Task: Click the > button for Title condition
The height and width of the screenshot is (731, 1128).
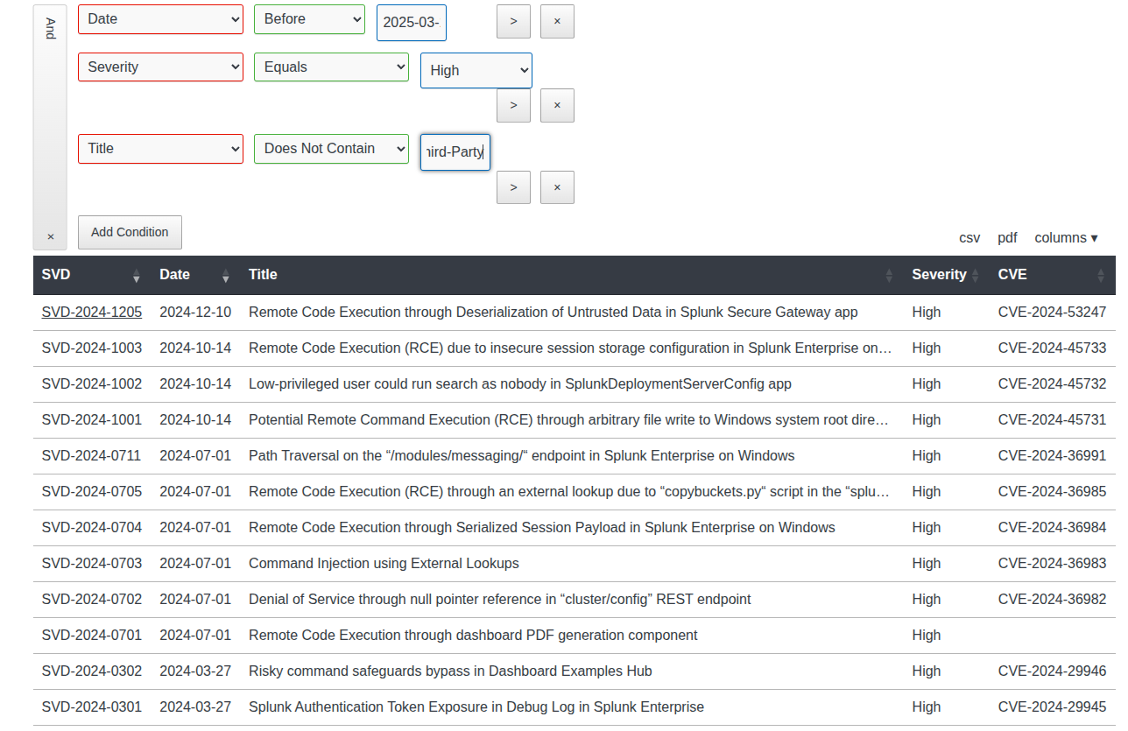Action: 513,187
